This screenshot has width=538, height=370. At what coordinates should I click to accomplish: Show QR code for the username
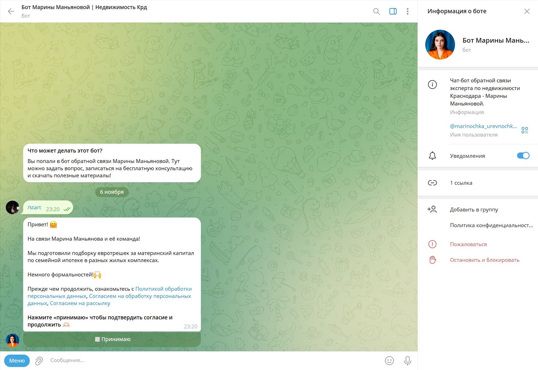click(525, 130)
